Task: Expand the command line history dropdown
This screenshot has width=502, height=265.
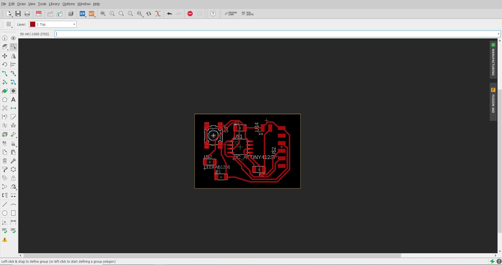Action: pyautogui.click(x=498, y=34)
